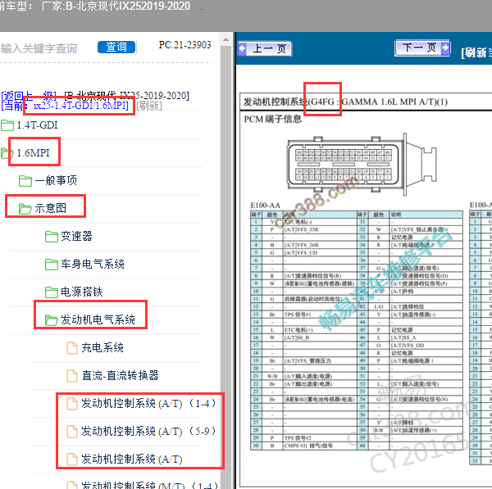Click document icon for 发动机控制系统 (A/T)（1-4）
Viewport: 492px width, 489px height.
pos(72,404)
